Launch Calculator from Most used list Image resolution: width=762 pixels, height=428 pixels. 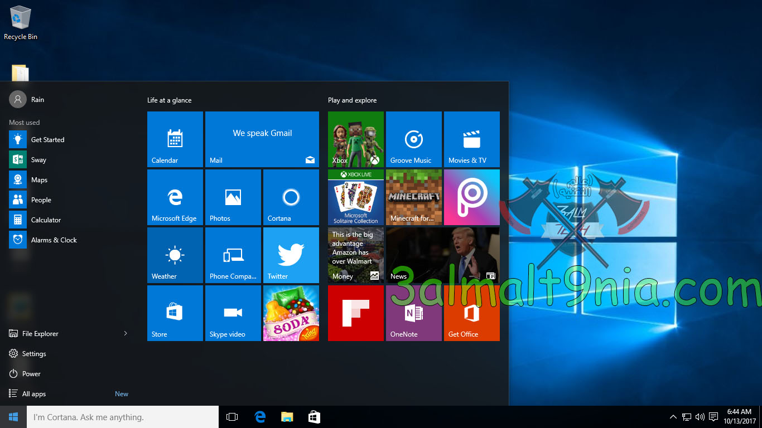tap(69, 220)
